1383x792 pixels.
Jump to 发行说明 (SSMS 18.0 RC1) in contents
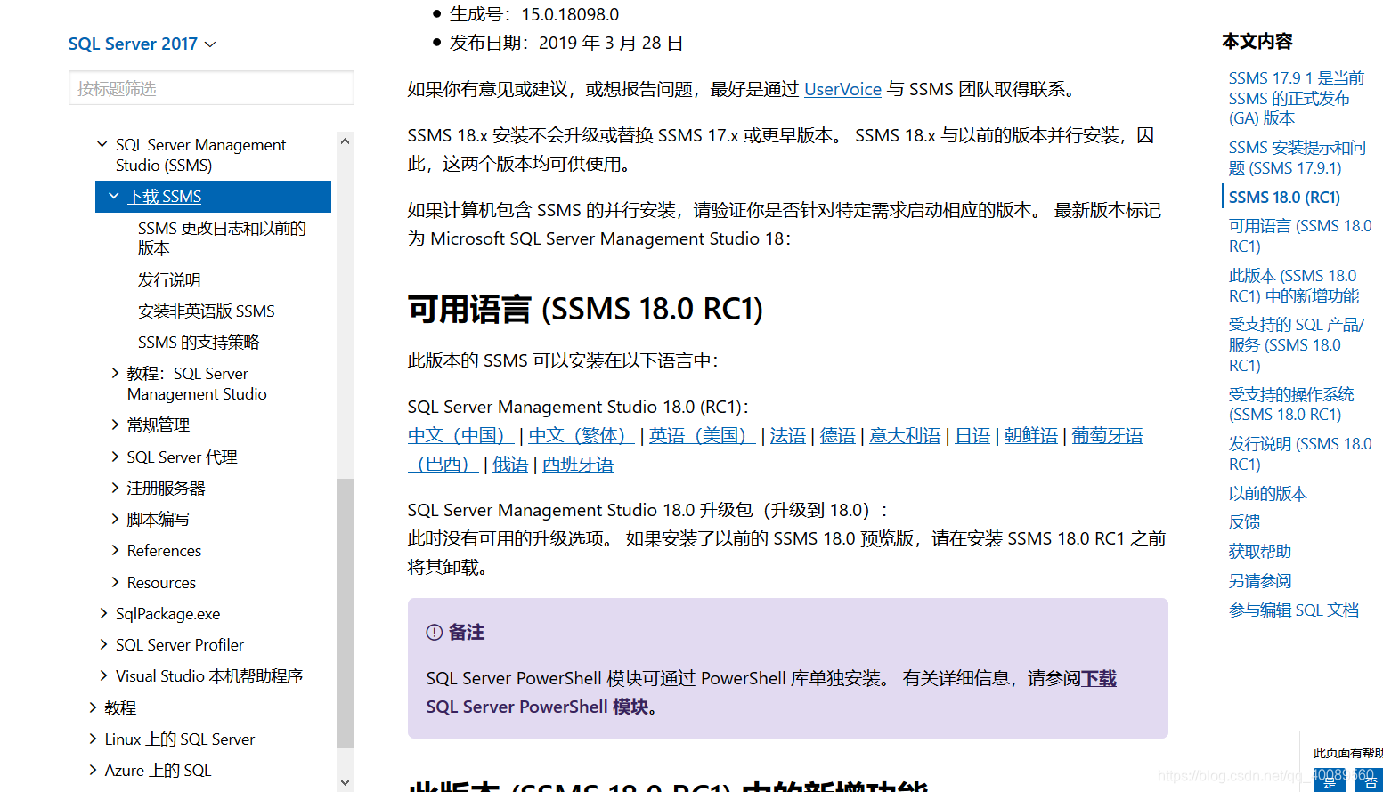pos(1300,454)
